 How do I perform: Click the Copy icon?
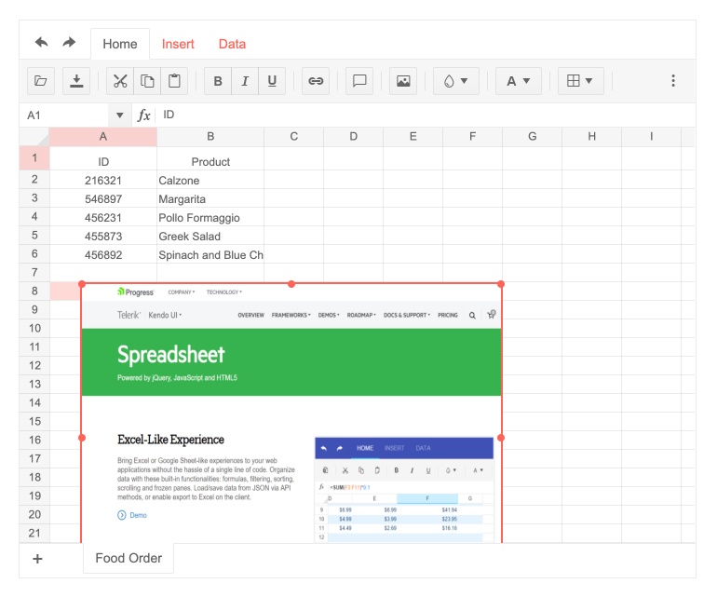[147, 81]
